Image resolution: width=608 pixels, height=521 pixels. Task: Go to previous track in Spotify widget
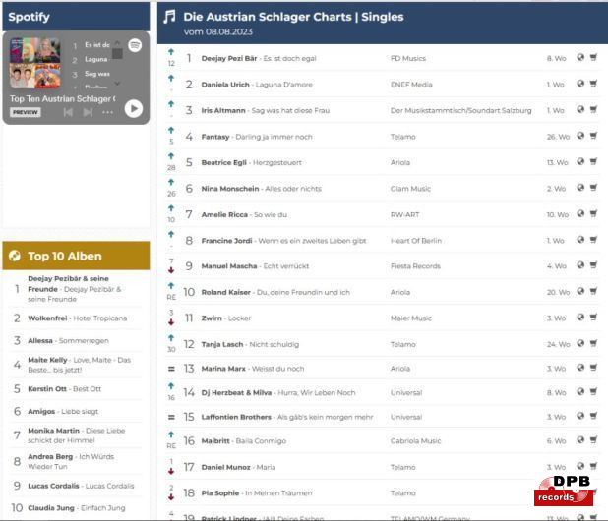(68, 113)
